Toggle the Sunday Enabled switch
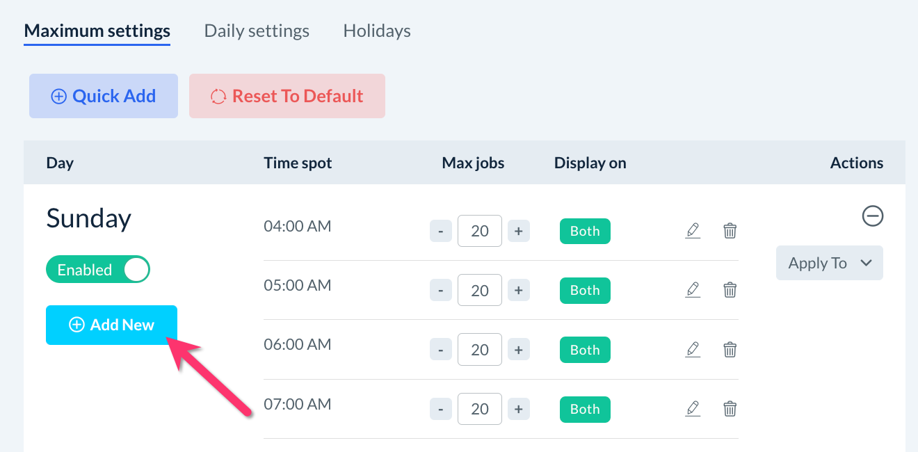 click(x=98, y=270)
